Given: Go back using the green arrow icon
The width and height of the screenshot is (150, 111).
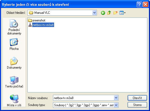Looking at the screenshot, I should pos(103,13).
